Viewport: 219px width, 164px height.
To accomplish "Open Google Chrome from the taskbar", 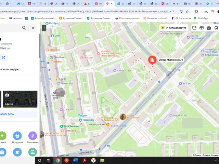I will 57,160.
